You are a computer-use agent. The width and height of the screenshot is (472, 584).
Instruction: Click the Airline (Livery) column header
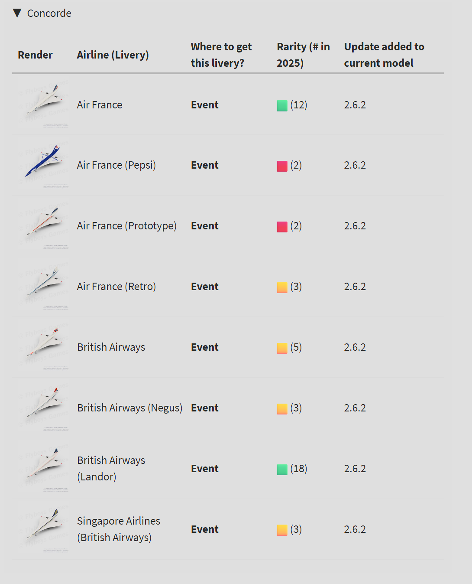(x=113, y=55)
